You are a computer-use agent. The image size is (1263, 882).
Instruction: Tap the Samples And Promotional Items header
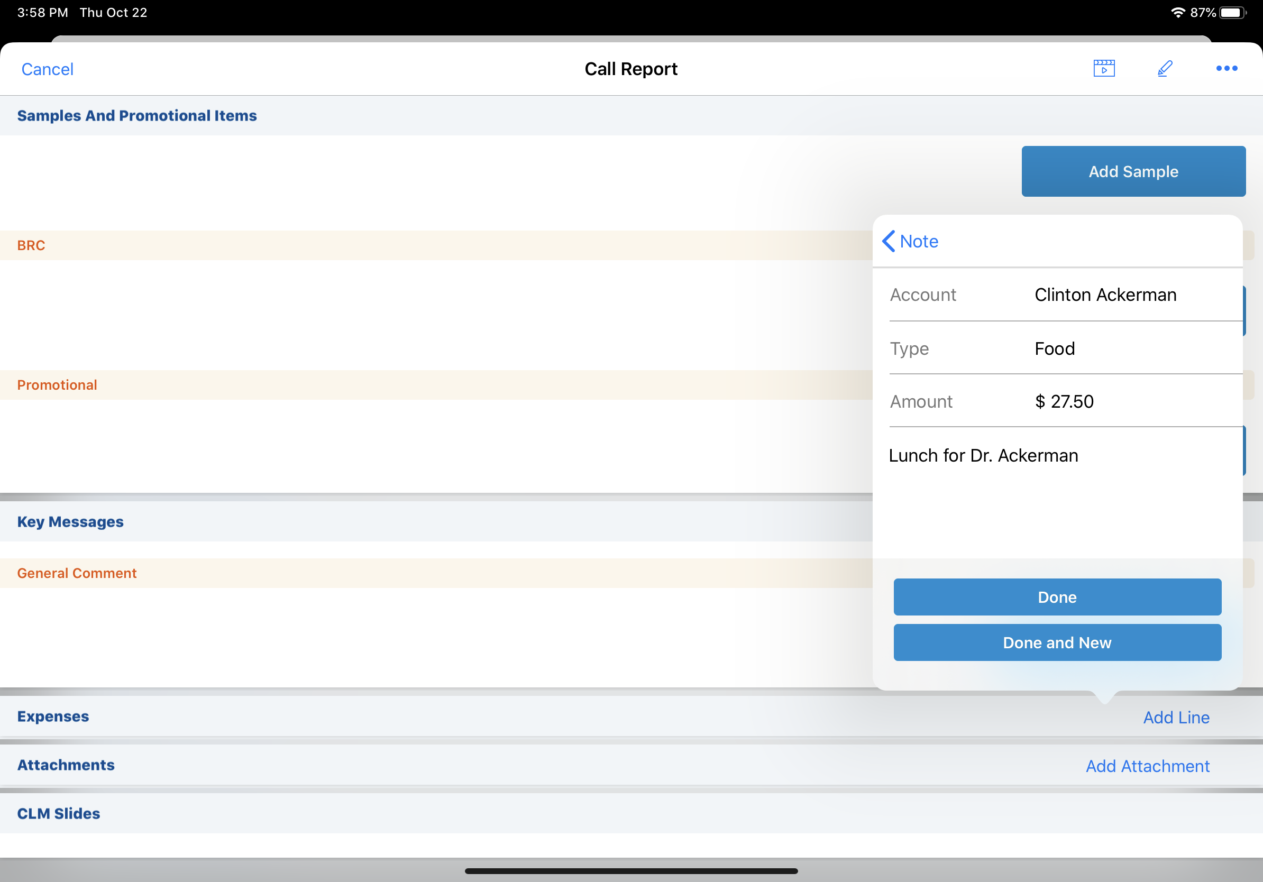pos(137,115)
